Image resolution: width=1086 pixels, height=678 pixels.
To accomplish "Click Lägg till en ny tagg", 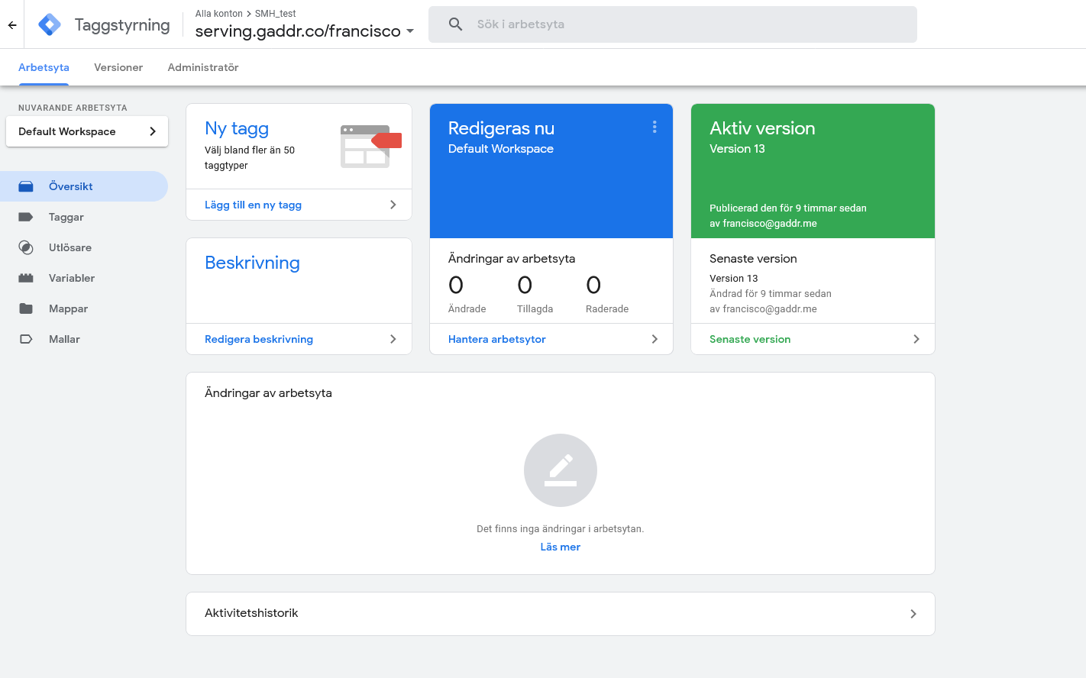I will click(254, 205).
